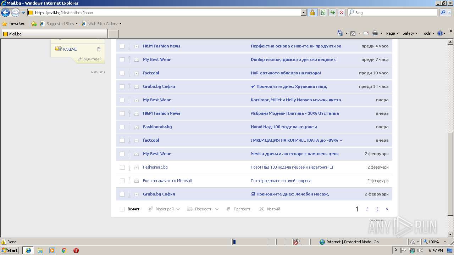Open Windows Explorer folder in taskbar
Image resolution: width=454 pixels, height=255 pixels.
point(40,250)
